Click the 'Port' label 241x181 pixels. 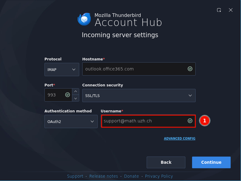coord(49,85)
